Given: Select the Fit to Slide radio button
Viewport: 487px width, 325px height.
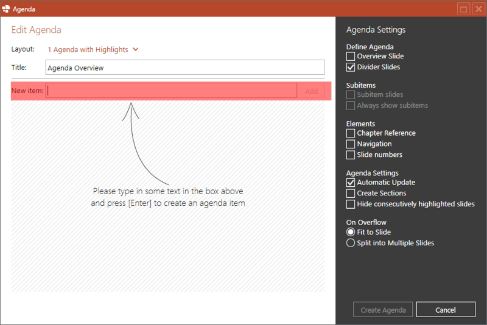Looking at the screenshot, I should tap(351, 232).
